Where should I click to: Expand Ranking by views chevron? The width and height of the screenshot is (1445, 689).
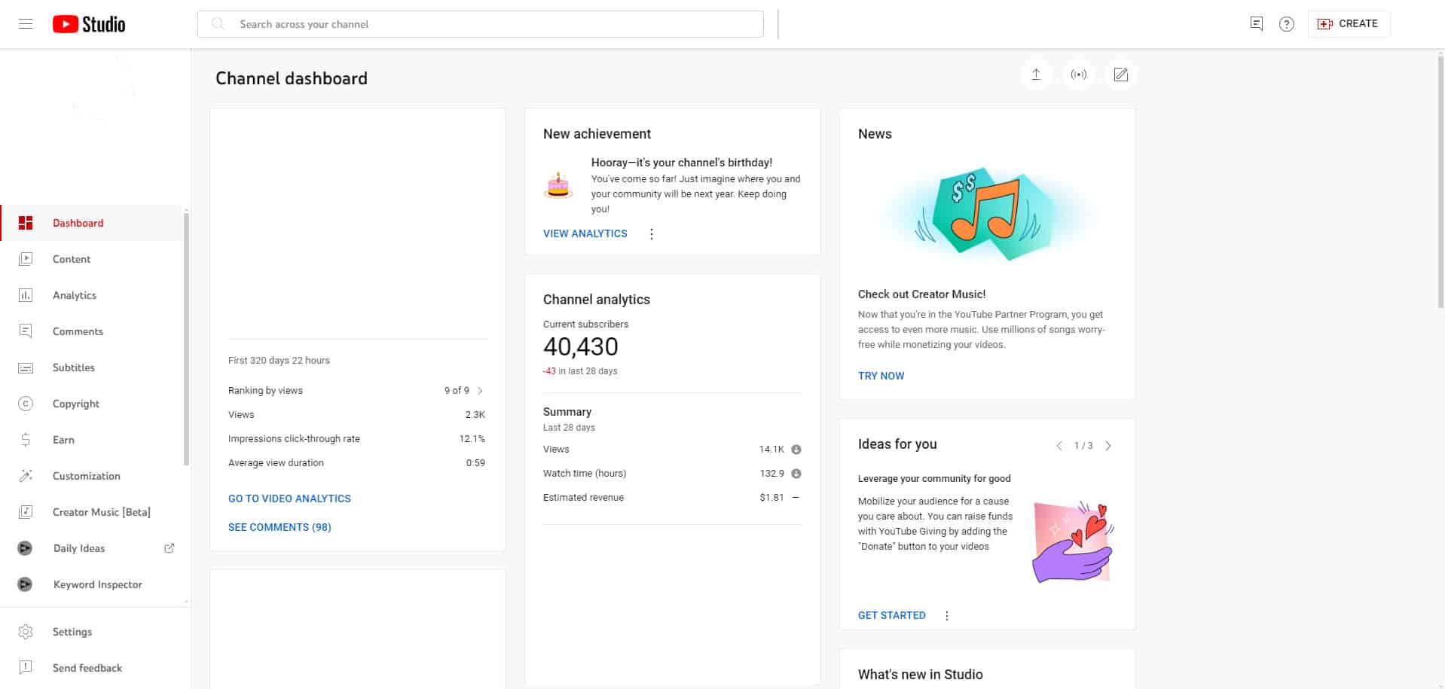[x=480, y=391]
